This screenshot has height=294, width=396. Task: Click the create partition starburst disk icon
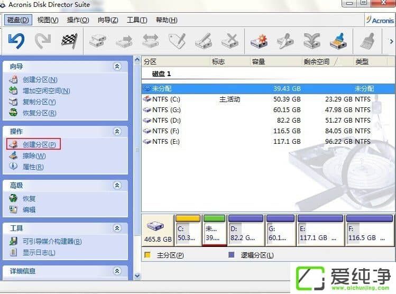[x=259, y=41]
